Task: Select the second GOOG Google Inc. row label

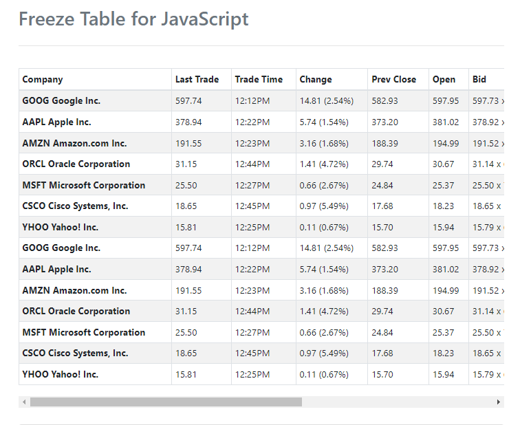Action: (61, 248)
